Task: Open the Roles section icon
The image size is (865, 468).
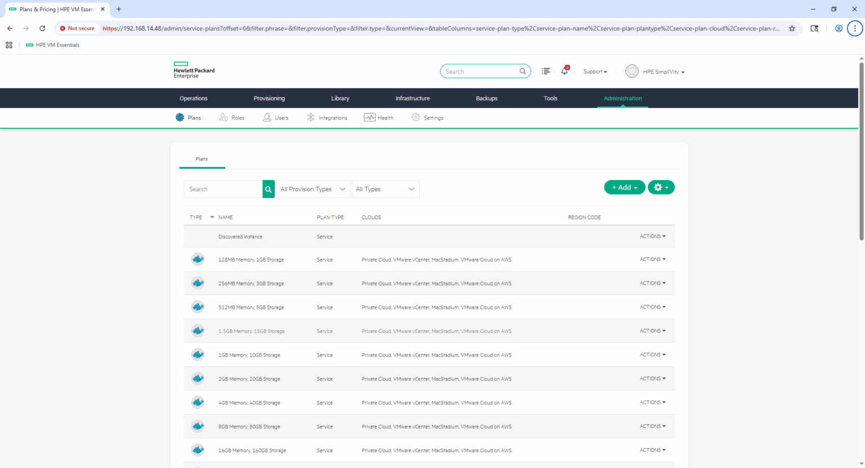Action: (x=224, y=118)
